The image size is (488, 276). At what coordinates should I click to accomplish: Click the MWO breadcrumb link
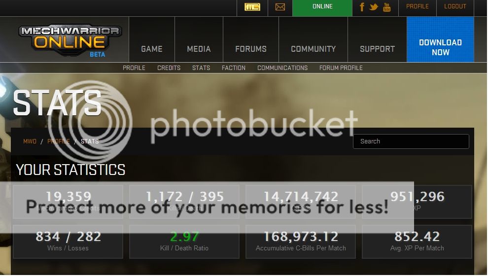tap(30, 141)
